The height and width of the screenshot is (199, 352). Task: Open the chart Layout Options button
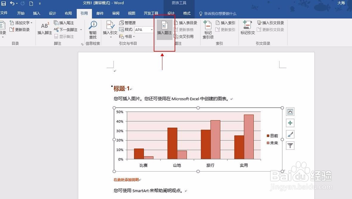click(290, 112)
